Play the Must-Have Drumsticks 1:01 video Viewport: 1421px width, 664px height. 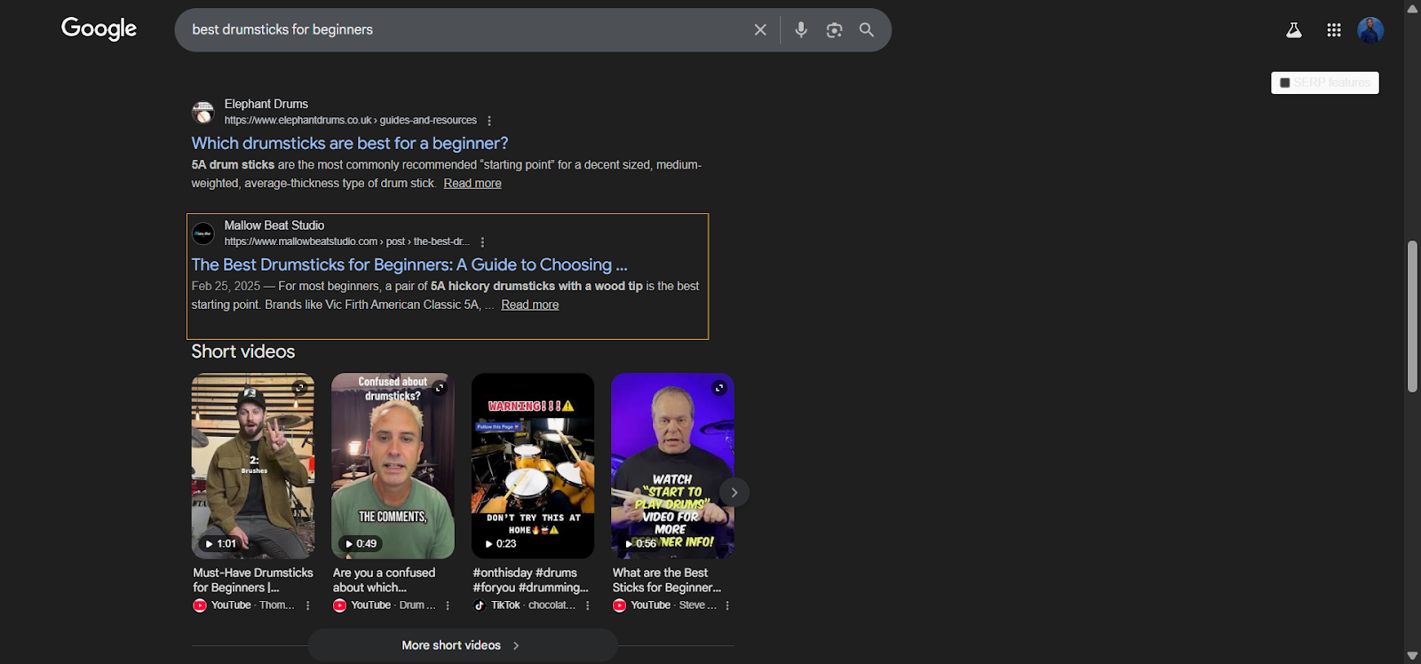(253, 466)
